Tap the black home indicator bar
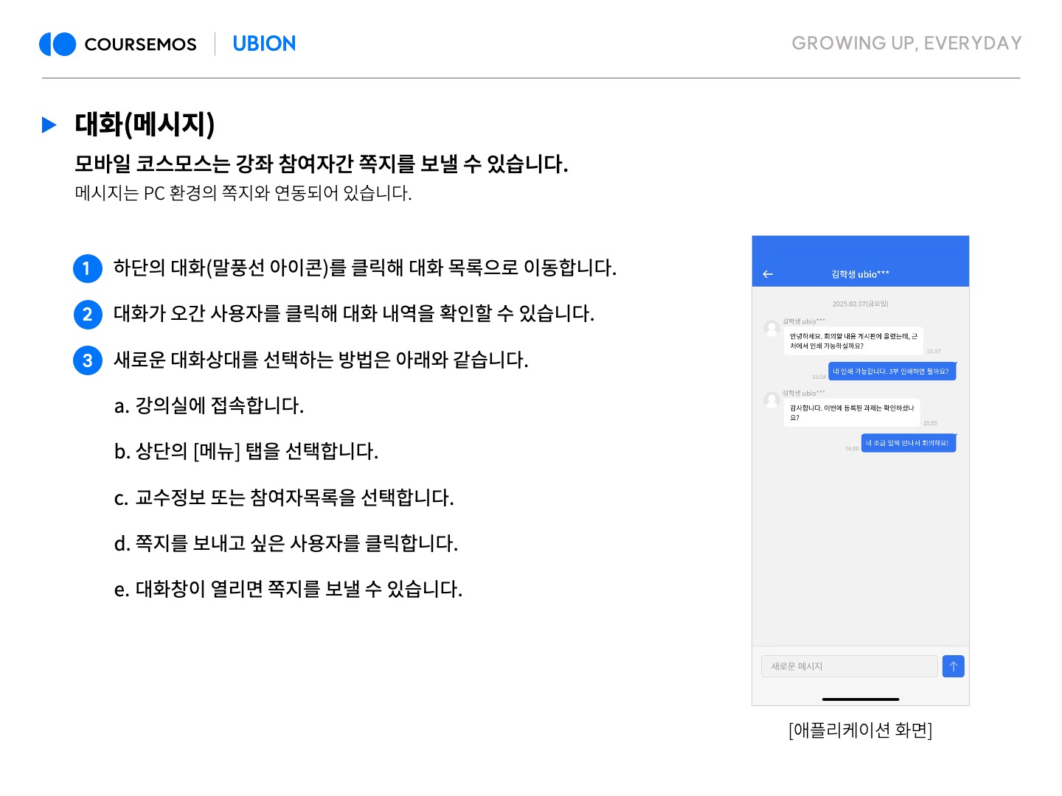This screenshot has height=796, width=1062. pos(860,699)
